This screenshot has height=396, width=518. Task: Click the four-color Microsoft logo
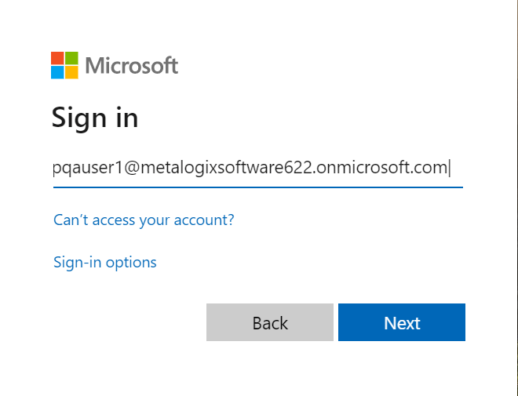pos(64,65)
